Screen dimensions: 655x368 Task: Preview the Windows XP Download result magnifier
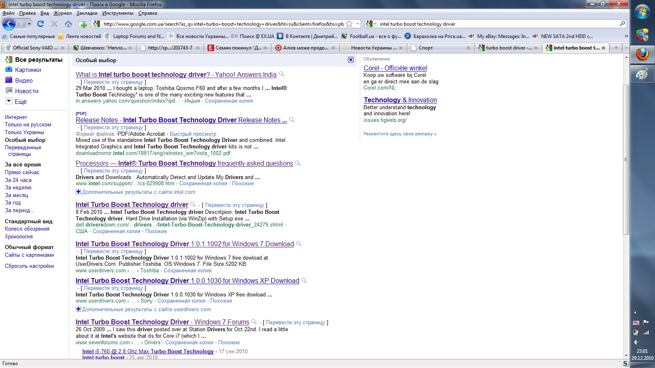click(x=304, y=280)
